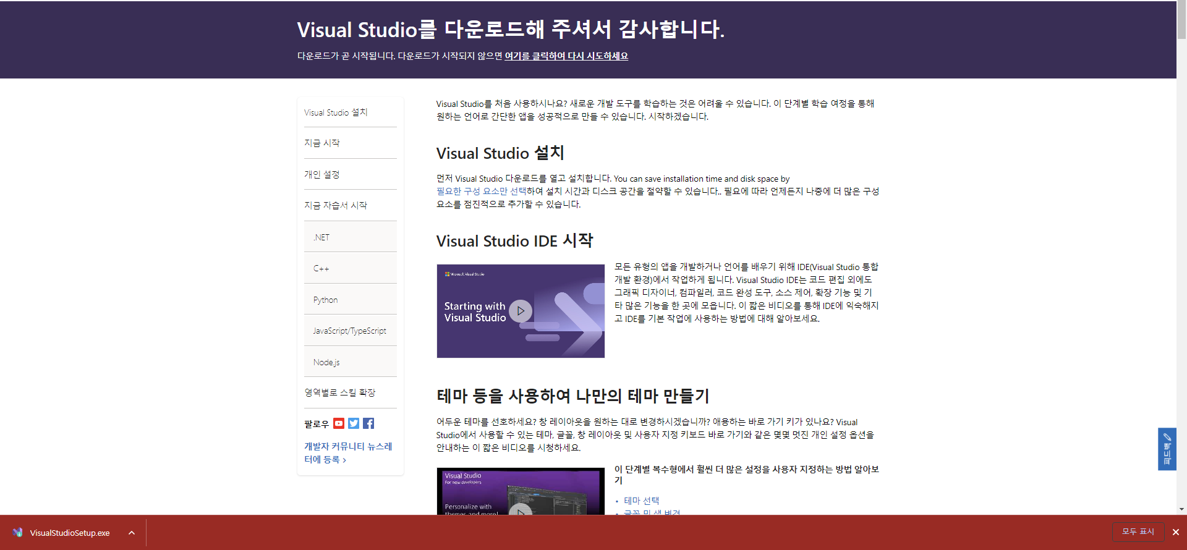Select the Visual Studio 설치 sidebar item
The width and height of the screenshot is (1187, 550).
[x=350, y=112]
